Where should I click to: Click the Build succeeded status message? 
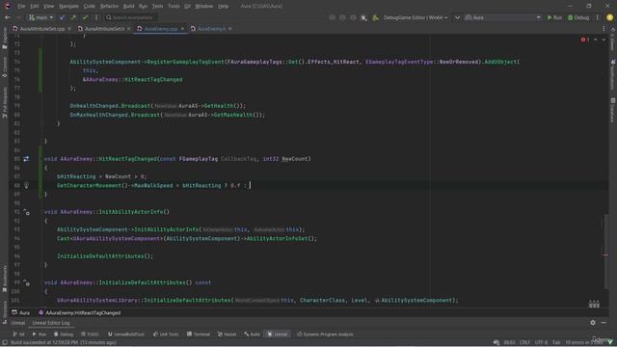coord(64,343)
